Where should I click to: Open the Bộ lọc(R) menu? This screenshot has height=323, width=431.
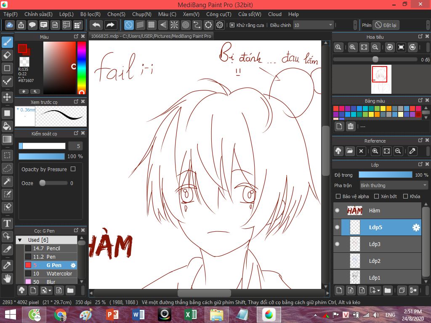coord(90,14)
